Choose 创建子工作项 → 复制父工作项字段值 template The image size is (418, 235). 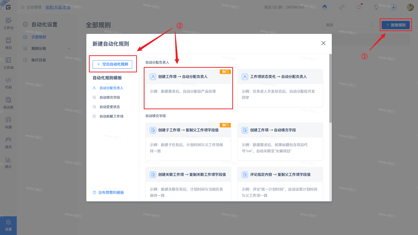(188, 142)
